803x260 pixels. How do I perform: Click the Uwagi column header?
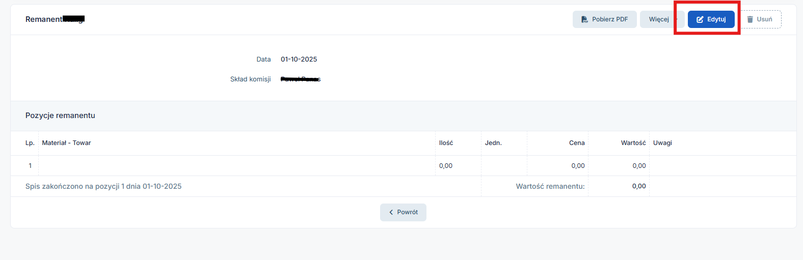pos(662,143)
